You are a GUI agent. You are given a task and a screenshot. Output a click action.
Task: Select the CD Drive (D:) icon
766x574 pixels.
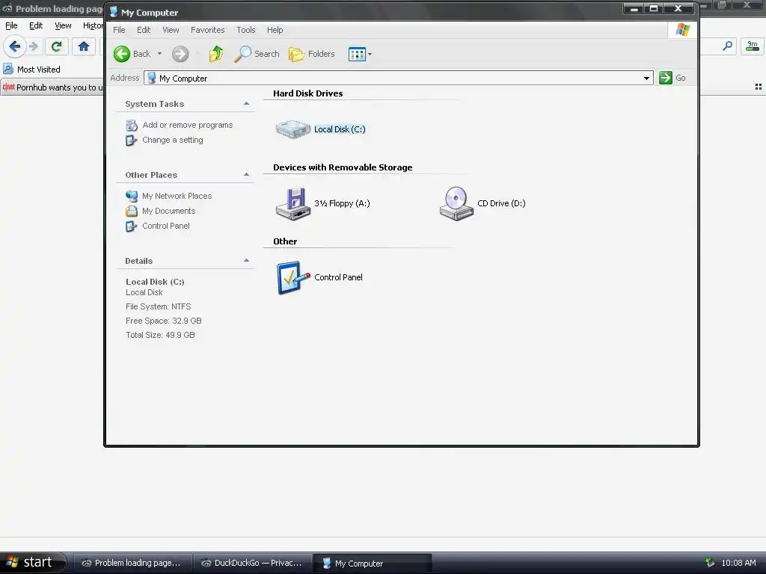[456, 203]
